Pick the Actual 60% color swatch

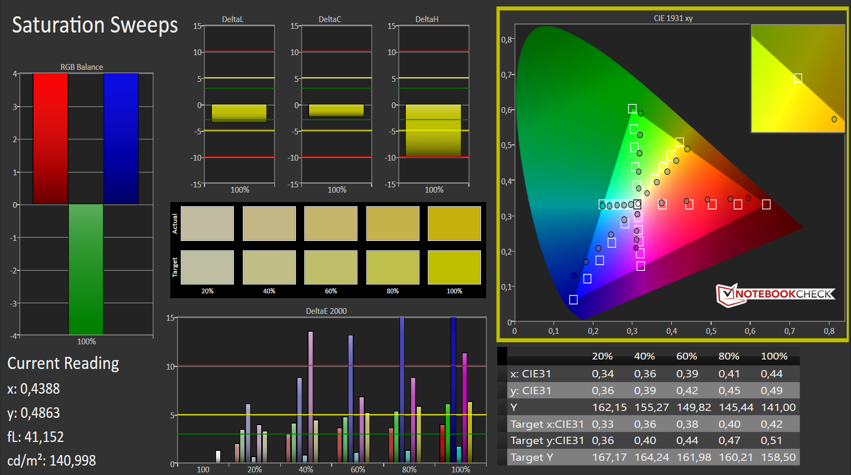(331, 224)
